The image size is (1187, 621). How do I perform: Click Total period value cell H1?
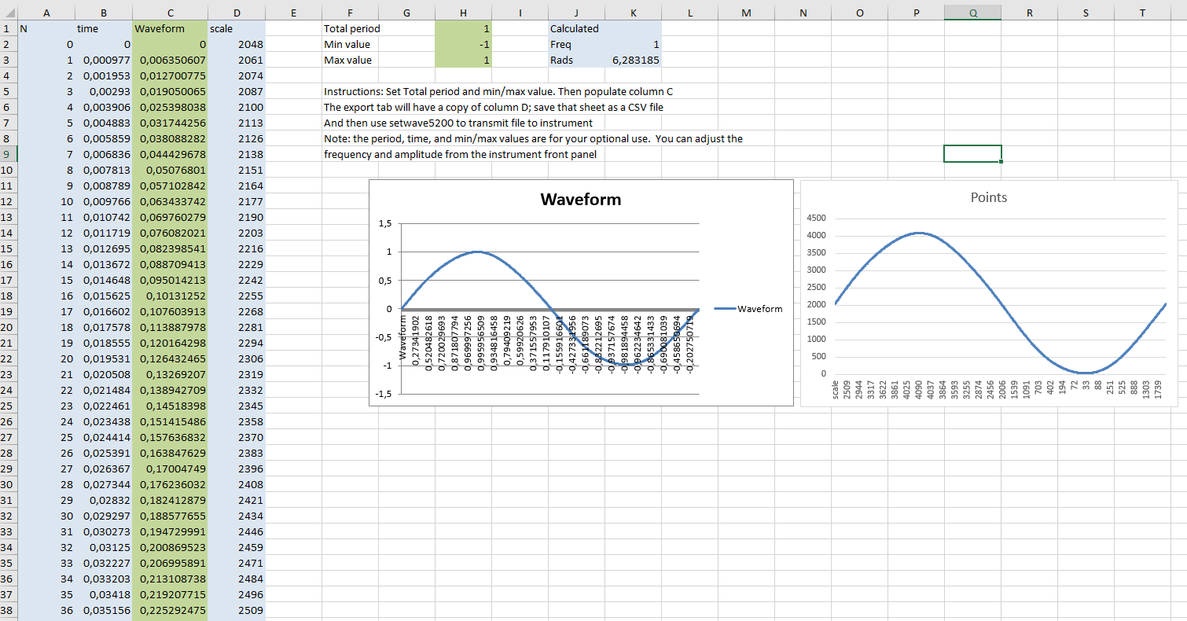(463, 28)
